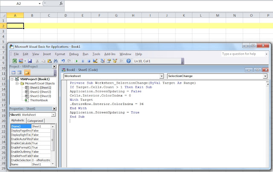Select Sheet3 (Sheet3) in project tree

pyautogui.click(x=41, y=96)
